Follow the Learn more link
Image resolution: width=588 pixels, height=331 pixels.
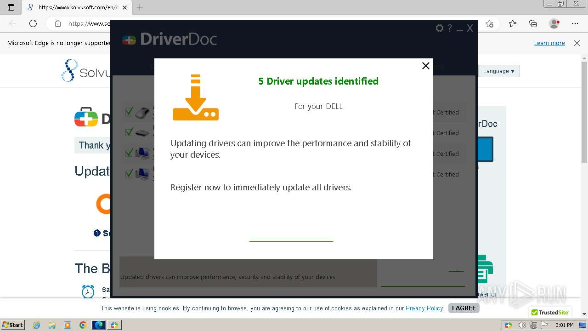(549, 43)
